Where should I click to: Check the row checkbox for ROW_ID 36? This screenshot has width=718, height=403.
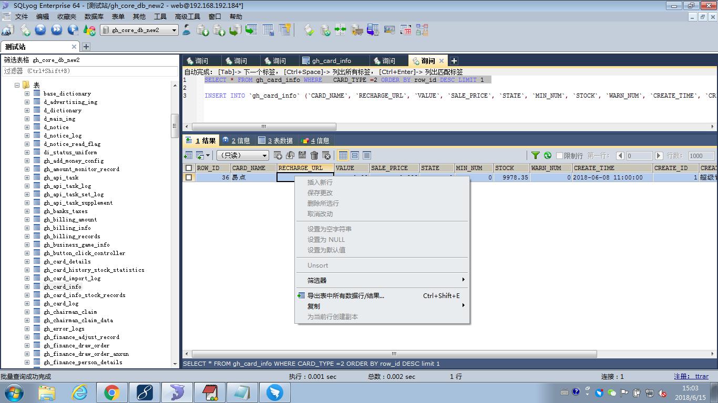click(x=189, y=177)
